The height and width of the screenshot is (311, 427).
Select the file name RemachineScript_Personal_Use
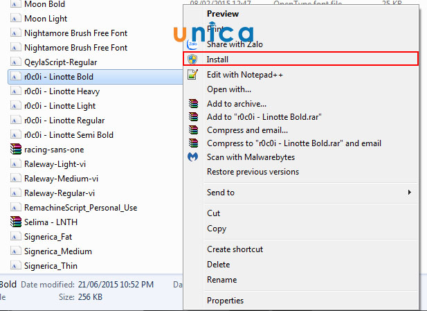80,208
